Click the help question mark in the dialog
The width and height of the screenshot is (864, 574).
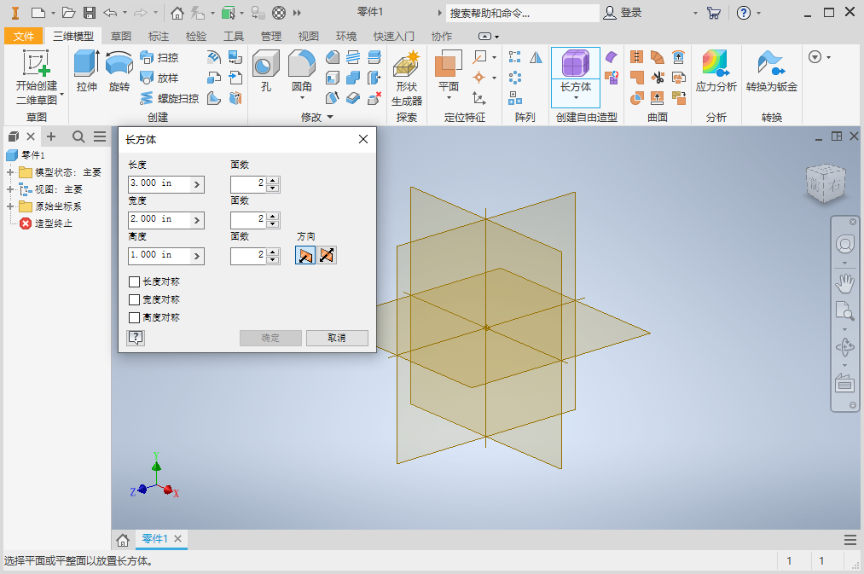pos(135,338)
